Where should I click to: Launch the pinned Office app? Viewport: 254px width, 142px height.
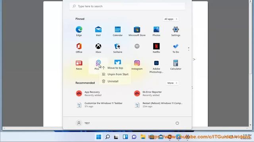79,48
